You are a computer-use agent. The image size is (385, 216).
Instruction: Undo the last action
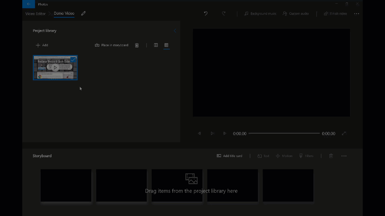click(206, 13)
